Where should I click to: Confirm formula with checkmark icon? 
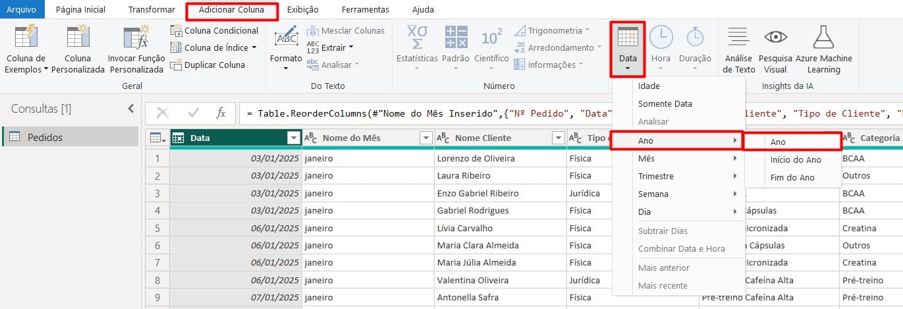tap(193, 113)
